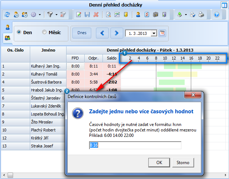
Task: Select the Den radio button
Action: (x=19, y=32)
